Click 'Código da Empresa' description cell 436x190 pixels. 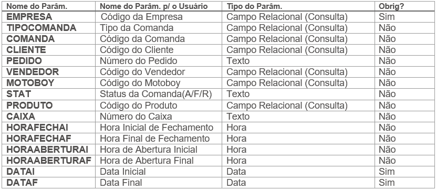(x=141, y=17)
